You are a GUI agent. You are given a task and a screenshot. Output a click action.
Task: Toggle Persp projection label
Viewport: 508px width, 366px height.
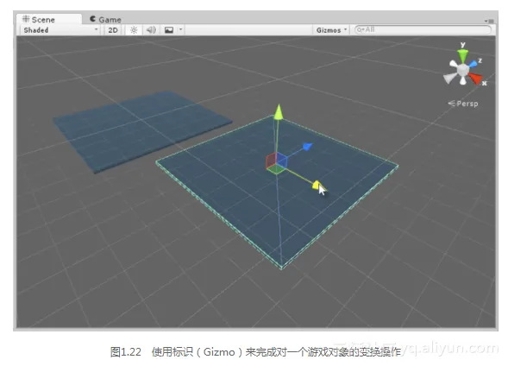(x=463, y=104)
